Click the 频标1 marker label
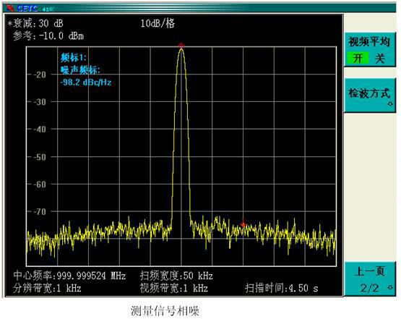401x327 pixels. (x=74, y=58)
